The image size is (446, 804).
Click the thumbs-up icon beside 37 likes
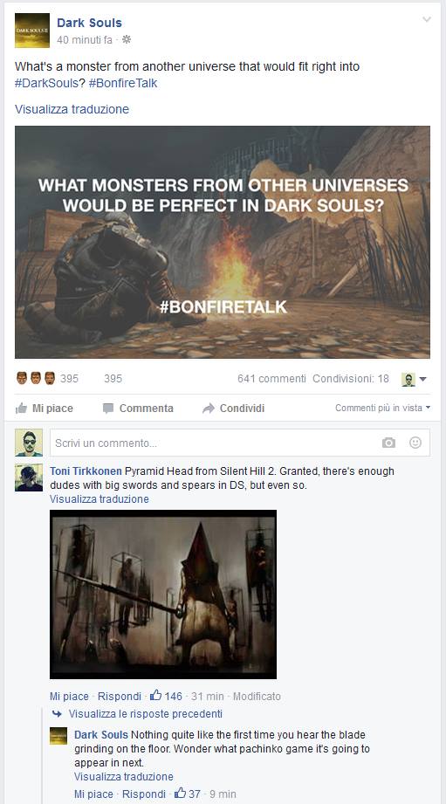[181, 793]
